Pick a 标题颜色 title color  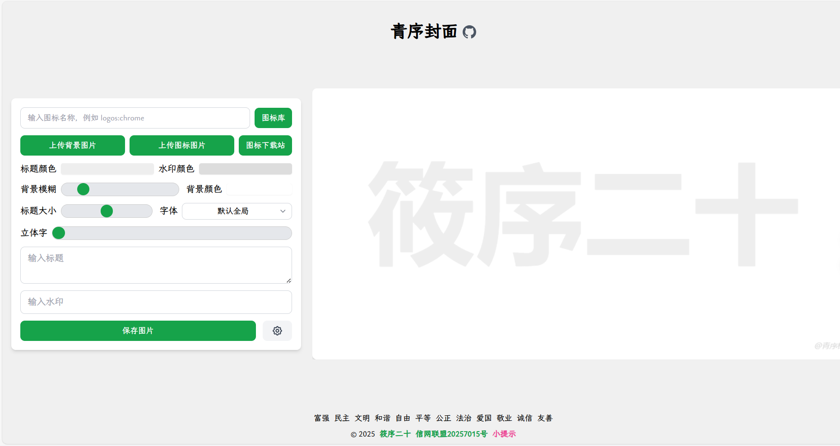[x=107, y=168]
